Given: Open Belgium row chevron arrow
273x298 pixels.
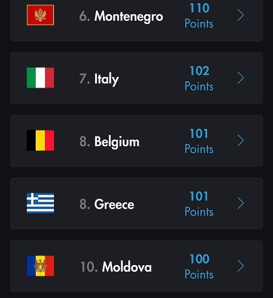Looking at the screenshot, I should (241, 141).
